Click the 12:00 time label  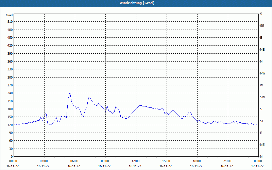(136, 161)
